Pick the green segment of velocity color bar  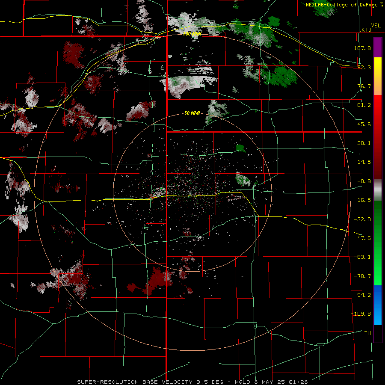click(x=378, y=243)
